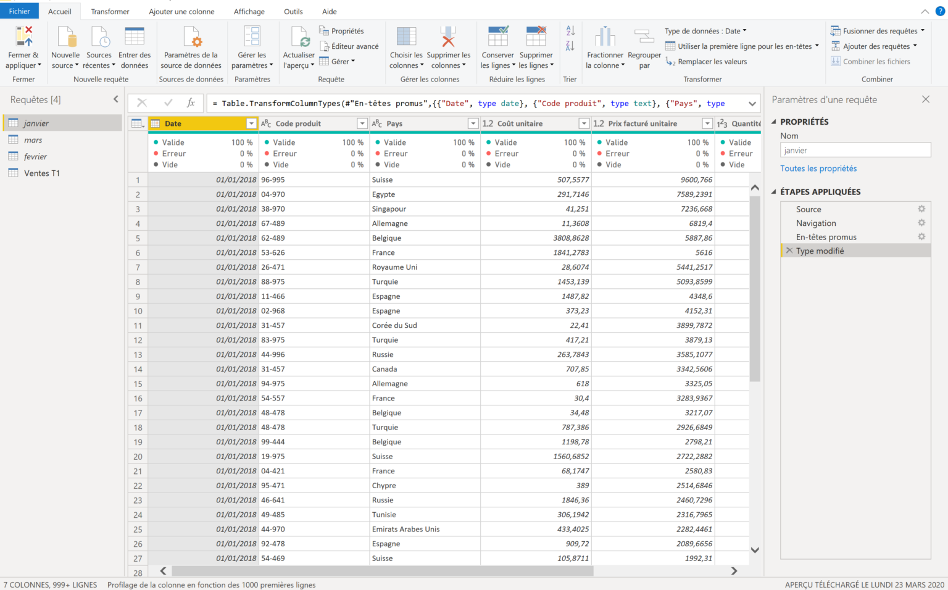
Task: Confirm formula with the check mark icon
Action: 168,103
